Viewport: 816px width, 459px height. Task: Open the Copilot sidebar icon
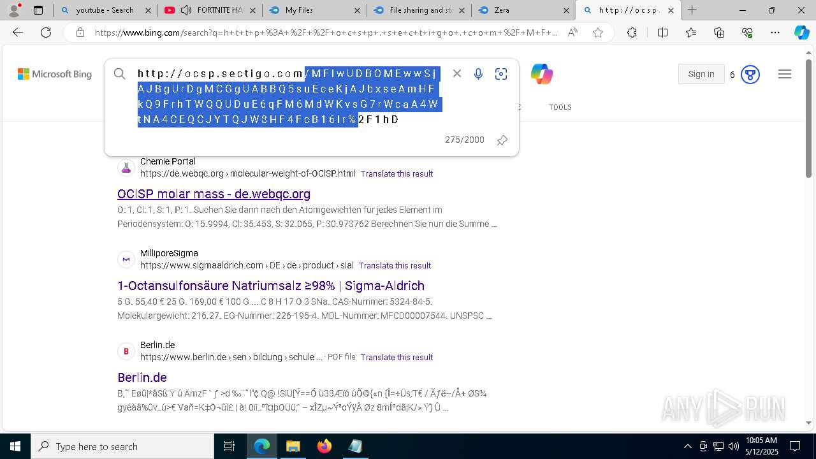pos(801,33)
